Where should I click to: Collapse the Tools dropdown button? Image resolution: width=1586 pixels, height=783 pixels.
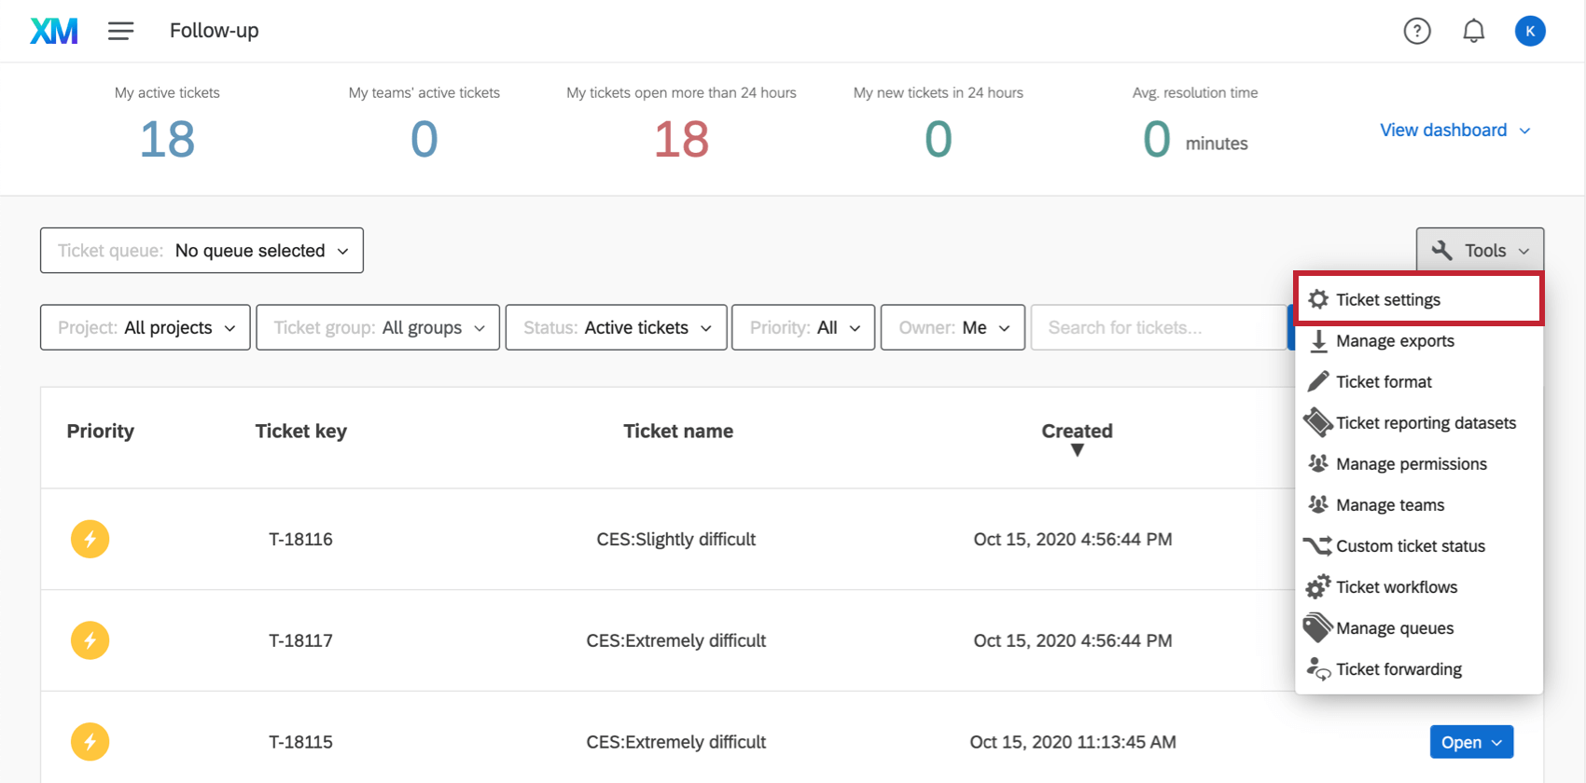[1480, 250]
